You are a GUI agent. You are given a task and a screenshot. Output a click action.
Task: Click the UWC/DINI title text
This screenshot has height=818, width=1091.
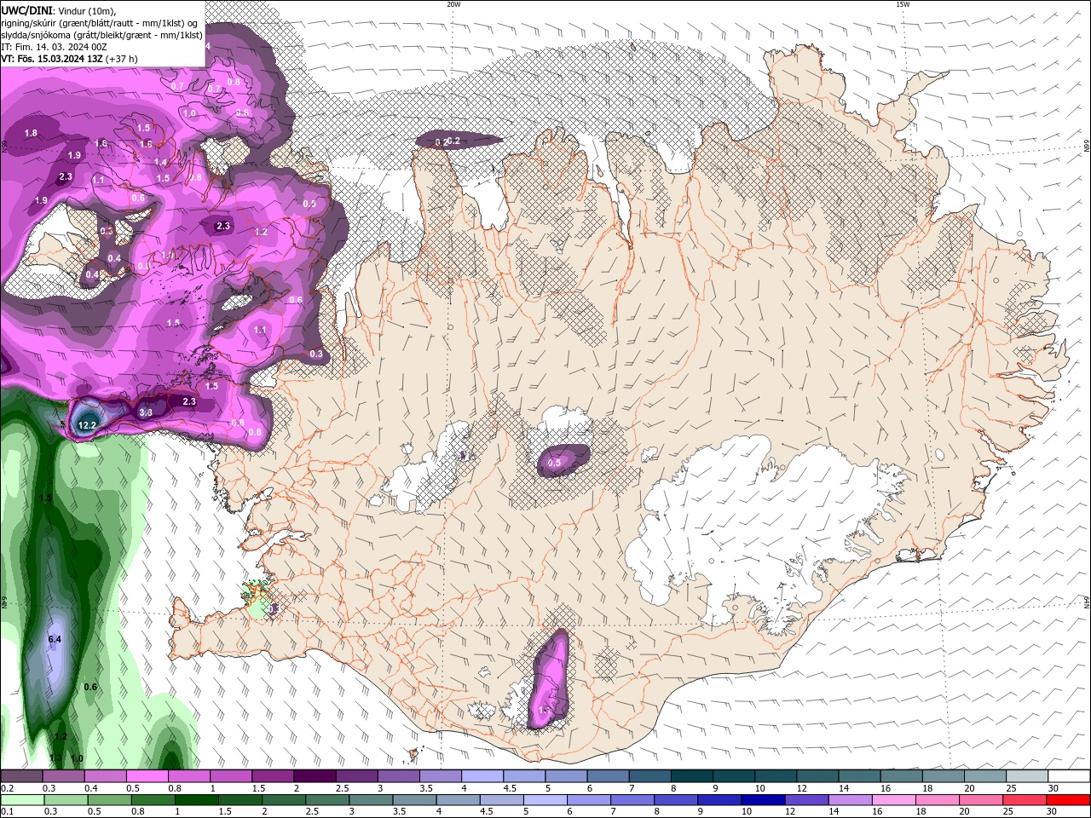(x=27, y=10)
